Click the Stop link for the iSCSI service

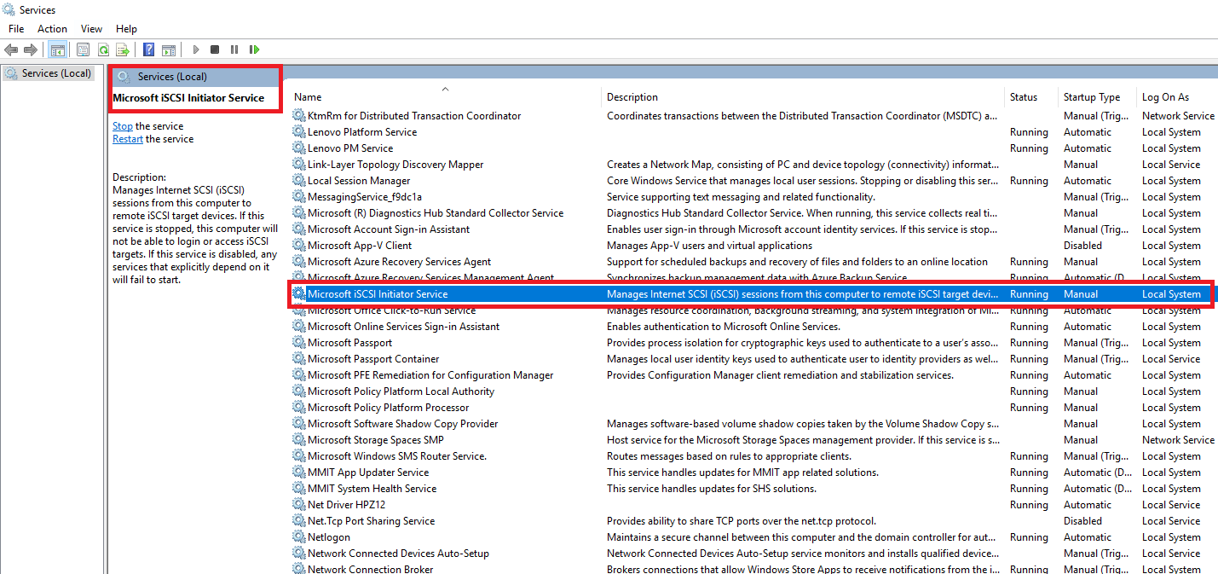point(122,125)
